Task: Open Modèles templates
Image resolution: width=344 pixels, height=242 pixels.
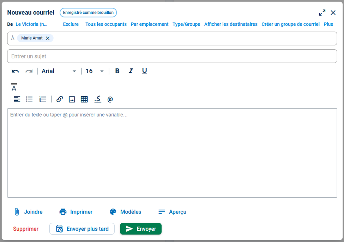Action: click(126, 212)
